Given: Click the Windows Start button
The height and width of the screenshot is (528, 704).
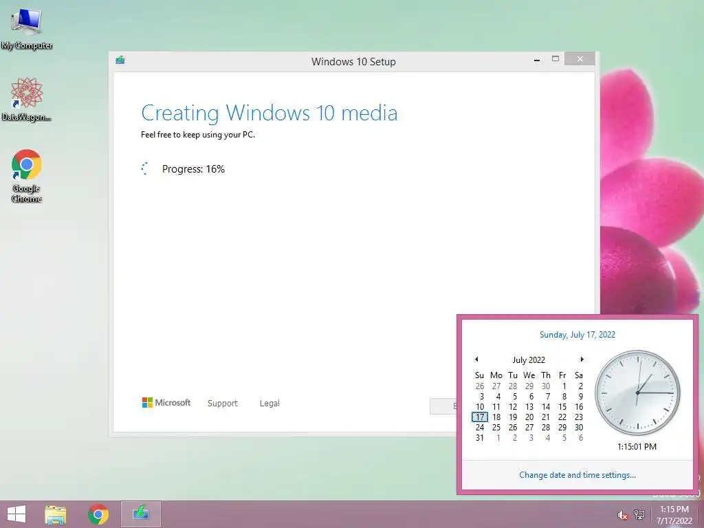Looking at the screenshot, I should 16,514.
